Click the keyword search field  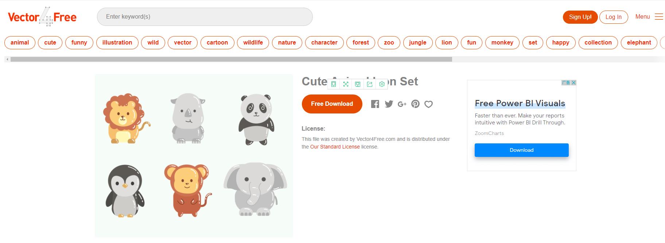coord(205,17)
